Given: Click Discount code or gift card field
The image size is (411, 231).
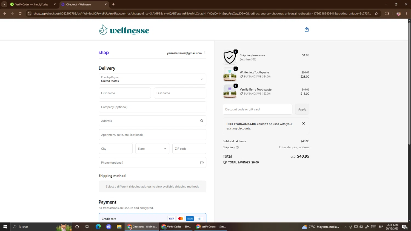Looking at the screenshot, I should 257,109.
